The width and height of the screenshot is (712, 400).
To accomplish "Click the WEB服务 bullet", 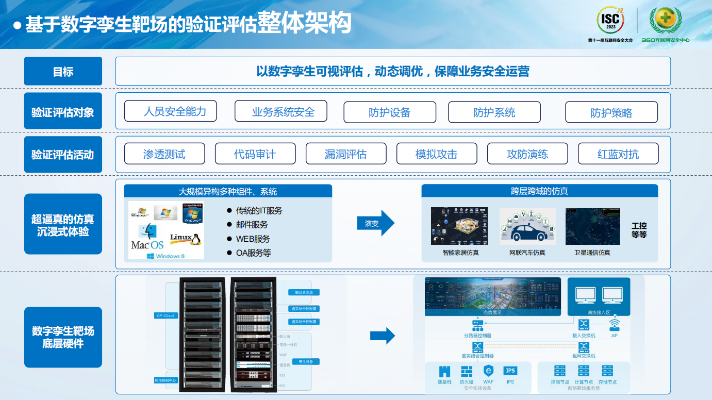I will click(x=249, y=239).
